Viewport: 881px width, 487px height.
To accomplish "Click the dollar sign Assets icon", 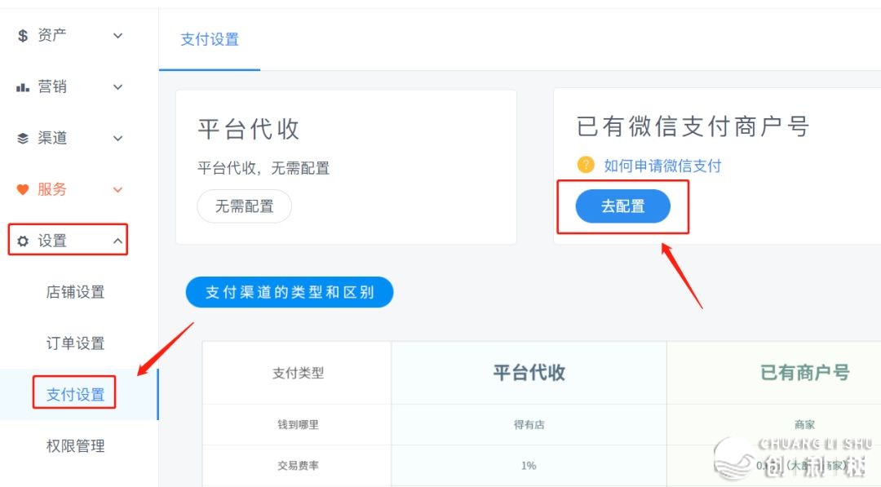I will pos(23,36).
